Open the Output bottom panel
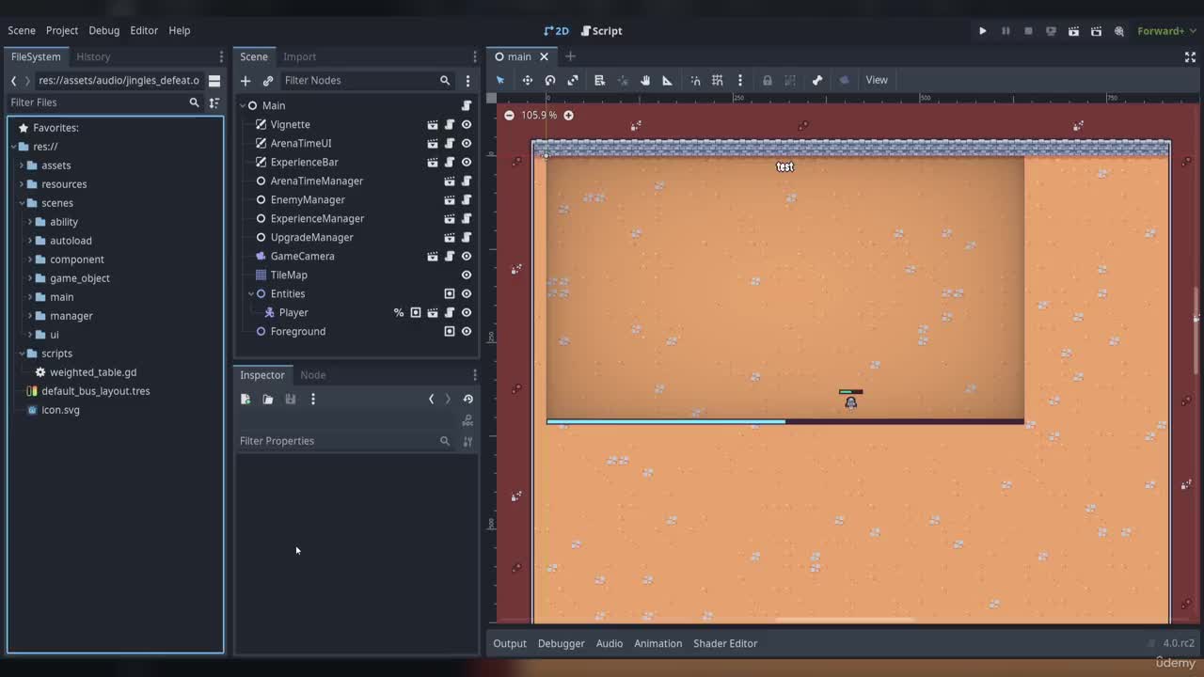1204x677 pixels. [510, 643]
